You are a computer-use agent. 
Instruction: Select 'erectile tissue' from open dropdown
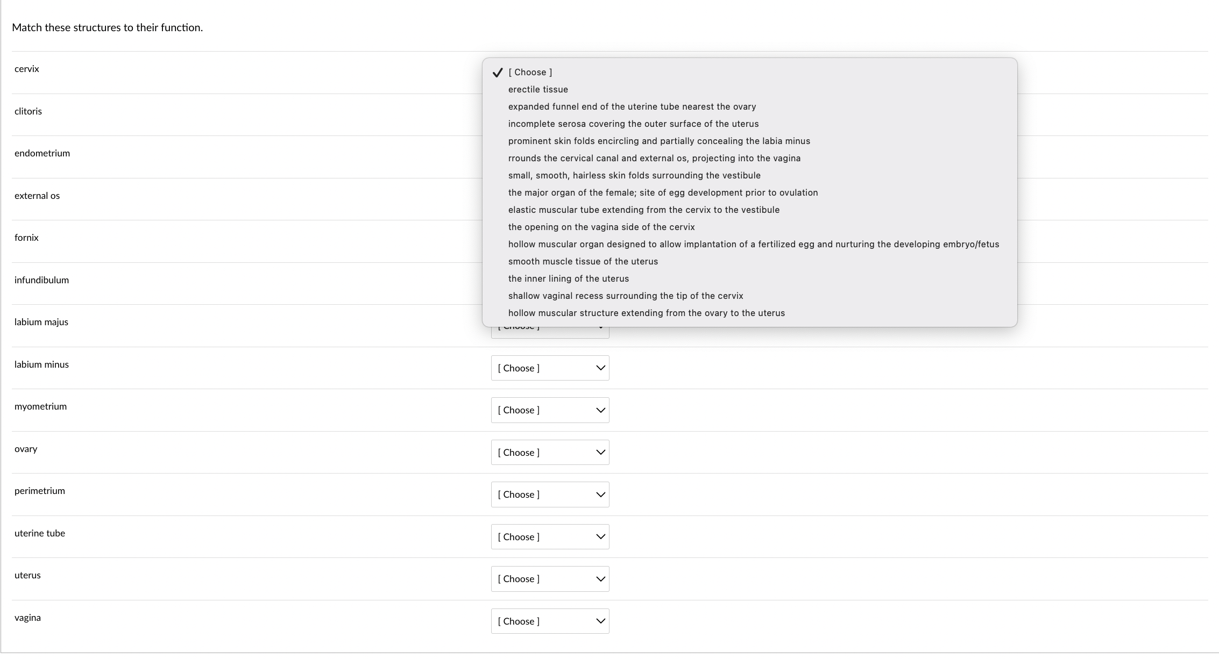tap(538, 89)
